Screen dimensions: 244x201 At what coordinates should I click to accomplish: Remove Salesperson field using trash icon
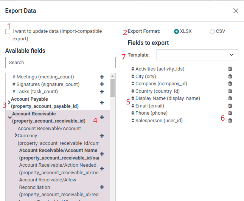tap(230, 121)
